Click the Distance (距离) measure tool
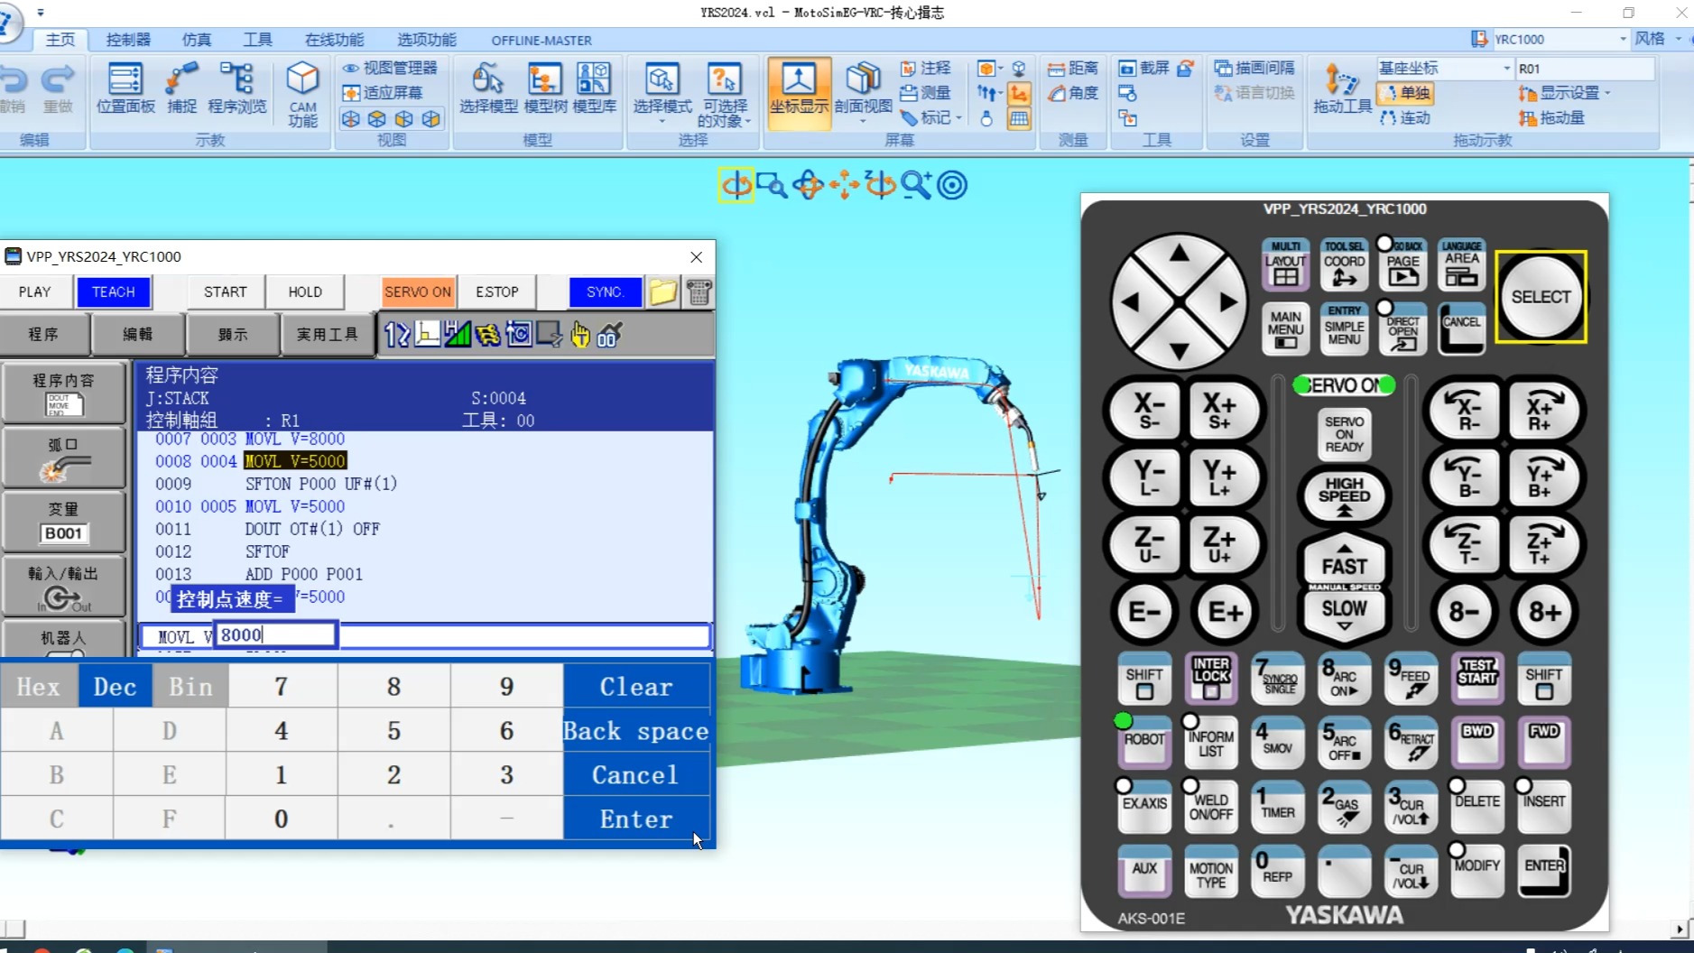The height and width of the screenshot is (953, 1694). (x=1073, y=69)
